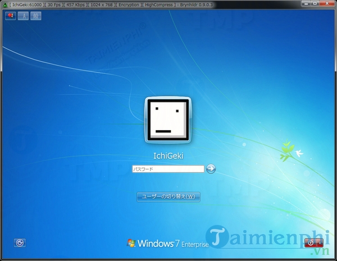This screenshot has width=337, height=261.
Task: Toggle the 般 conversion mode button
Action: pos(36,16)
